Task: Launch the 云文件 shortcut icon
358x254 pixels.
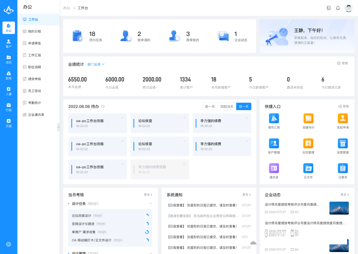Action: tap(308, 168)
